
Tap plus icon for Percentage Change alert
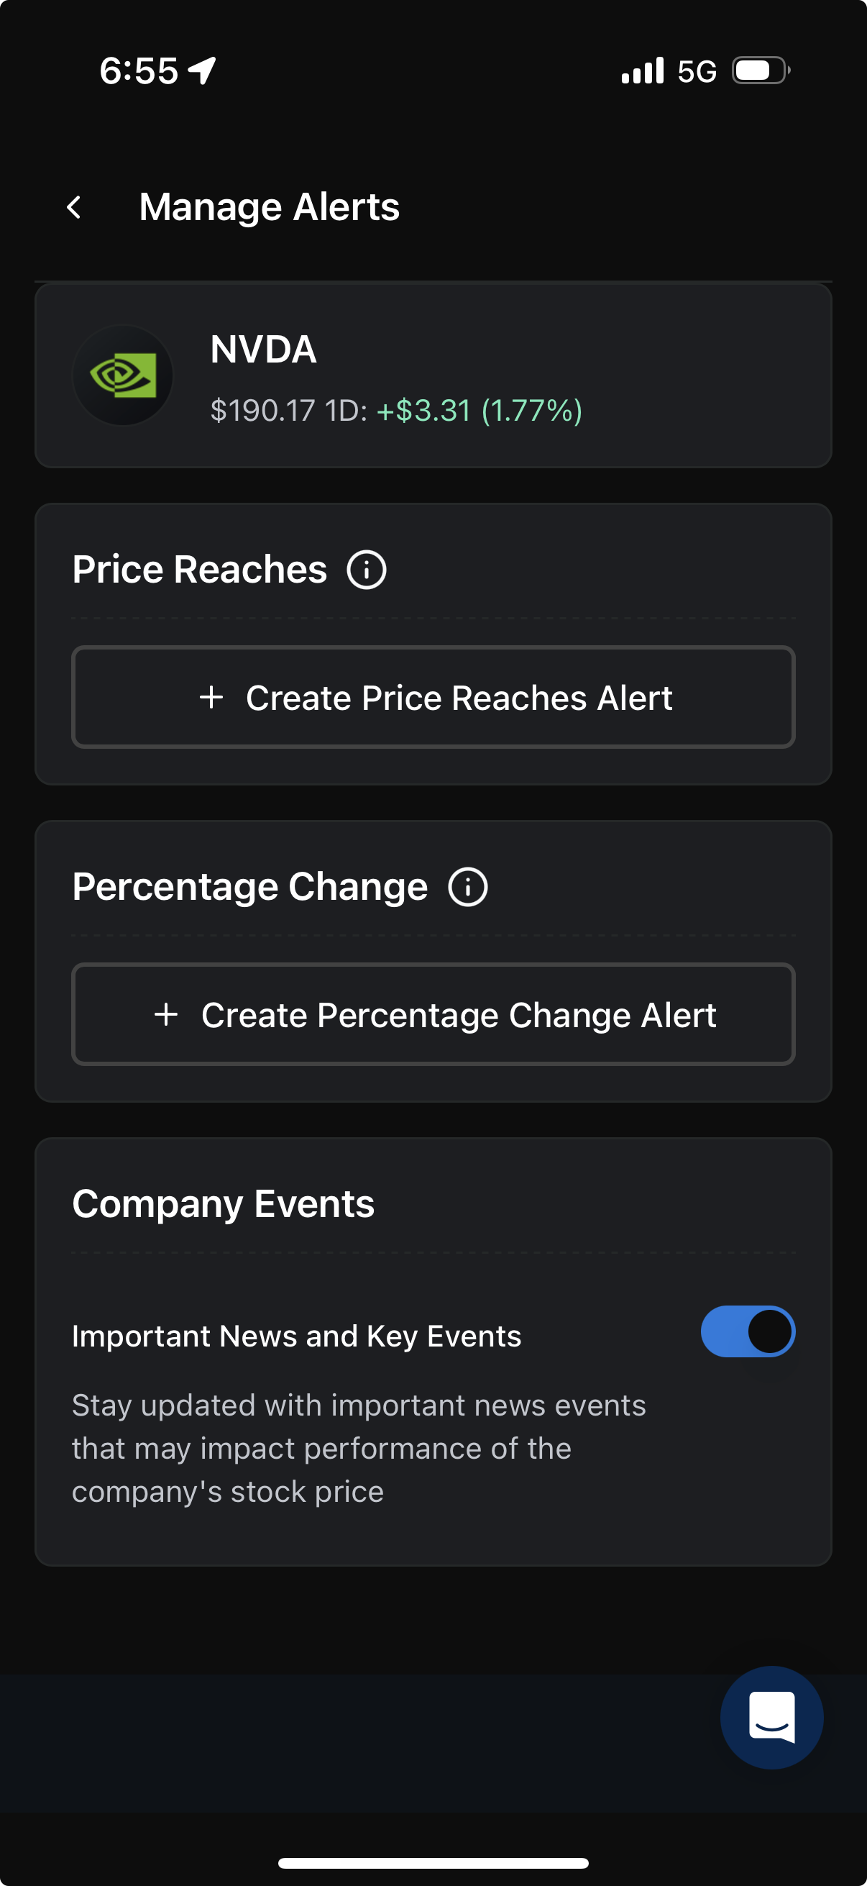point(166,1015)
